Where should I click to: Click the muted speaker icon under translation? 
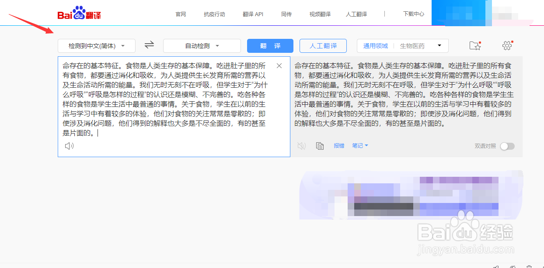[x=302, y=145]
